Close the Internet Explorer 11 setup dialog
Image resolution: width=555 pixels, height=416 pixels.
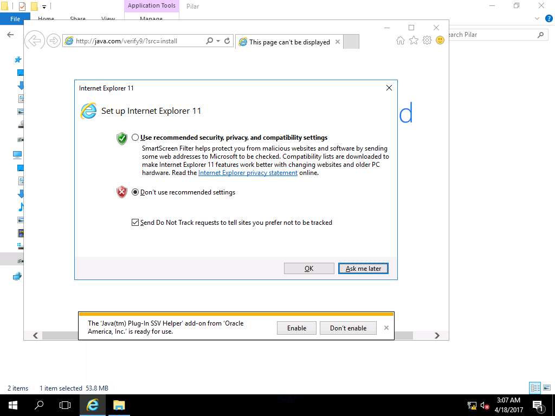point(389,88)
